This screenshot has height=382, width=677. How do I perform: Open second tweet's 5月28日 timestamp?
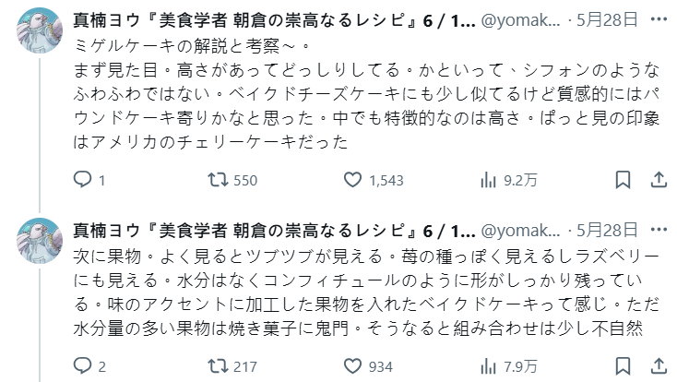coord(607,230)
